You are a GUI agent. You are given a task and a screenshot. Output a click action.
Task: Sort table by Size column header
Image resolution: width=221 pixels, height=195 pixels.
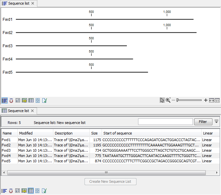click(95, 133)
